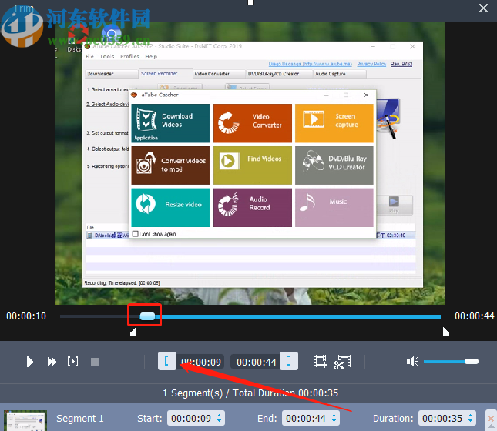The height and width of the screenshot is (431, 497).
Task: Decrease Segment 1 Start time with down arrow
Action: [x=219, y=422]
